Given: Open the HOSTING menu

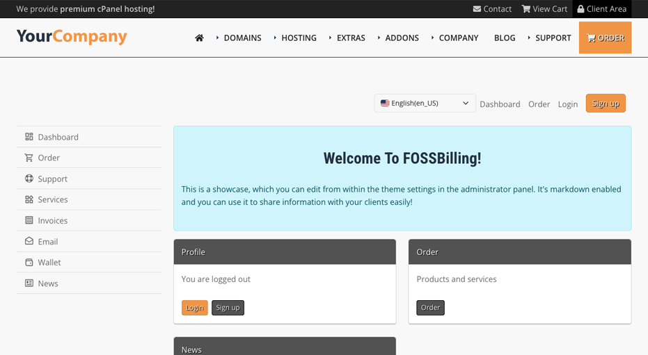Looking at the screenshot, I should tap(299, 38).
